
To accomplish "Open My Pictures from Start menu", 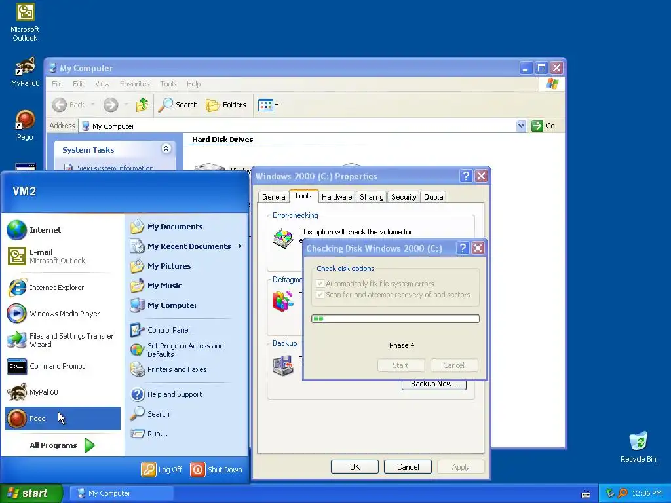I will coord(187,266).
